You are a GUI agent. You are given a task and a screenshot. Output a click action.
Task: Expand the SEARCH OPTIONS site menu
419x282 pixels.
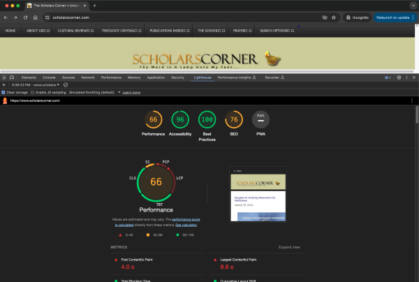coord(277,31)
